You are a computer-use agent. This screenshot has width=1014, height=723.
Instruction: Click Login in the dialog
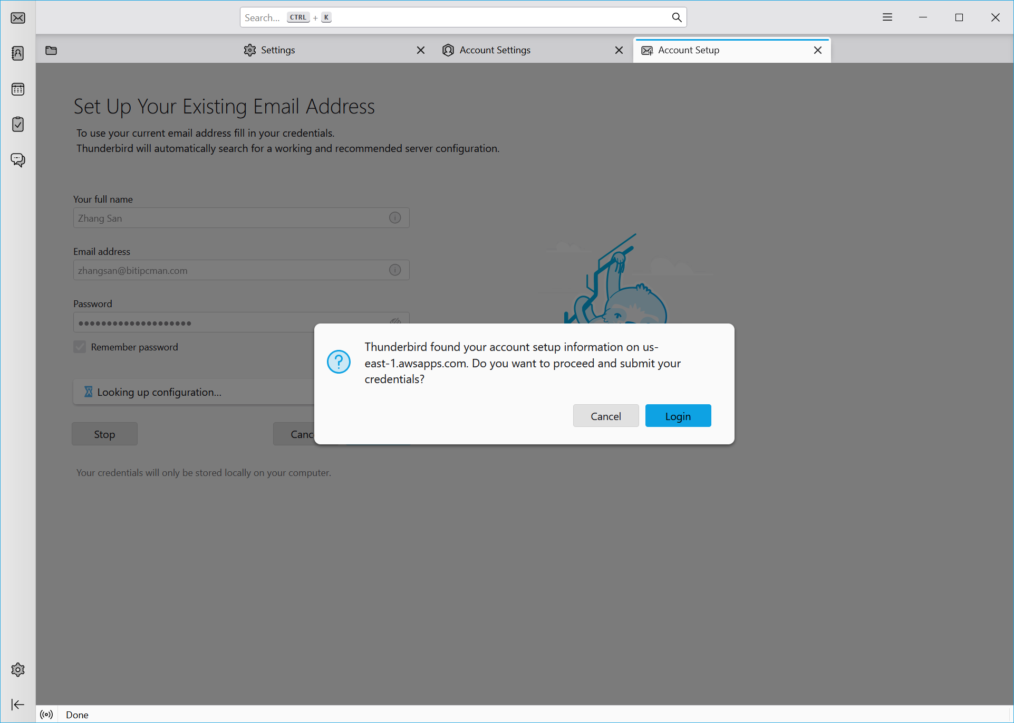pos(678,416)
